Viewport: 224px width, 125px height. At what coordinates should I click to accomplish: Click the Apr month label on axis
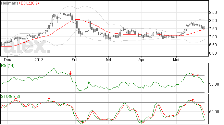pyautogui.click(x=142, y=59)
